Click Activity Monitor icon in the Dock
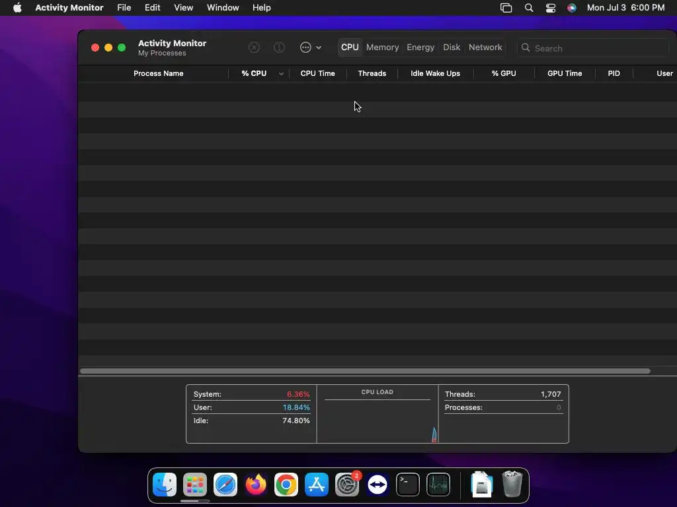The image size is (677, 507). [438, 485]
